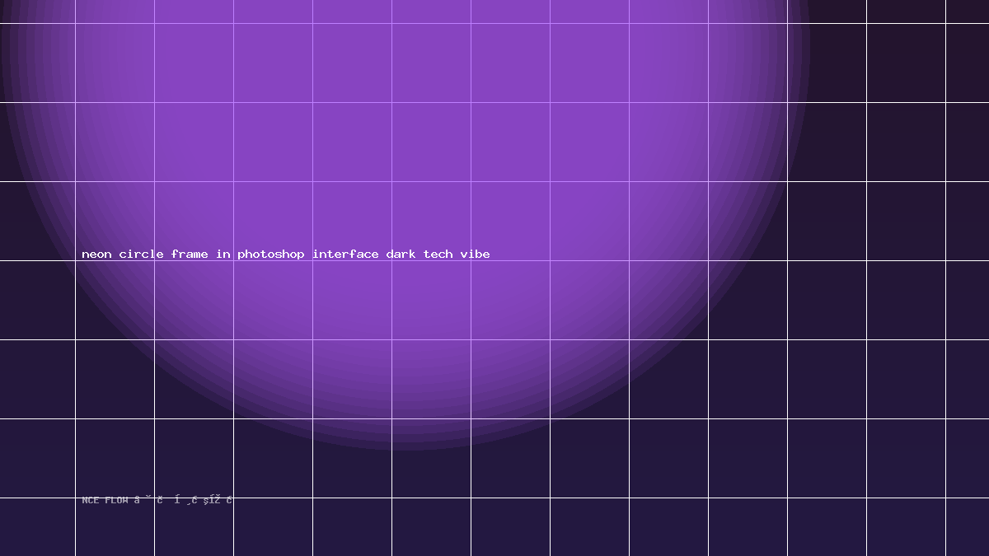This screenshot has height=556, width=989.
Task: Click the dark cell in the bottom-right corner
Action: pos(968,527)
